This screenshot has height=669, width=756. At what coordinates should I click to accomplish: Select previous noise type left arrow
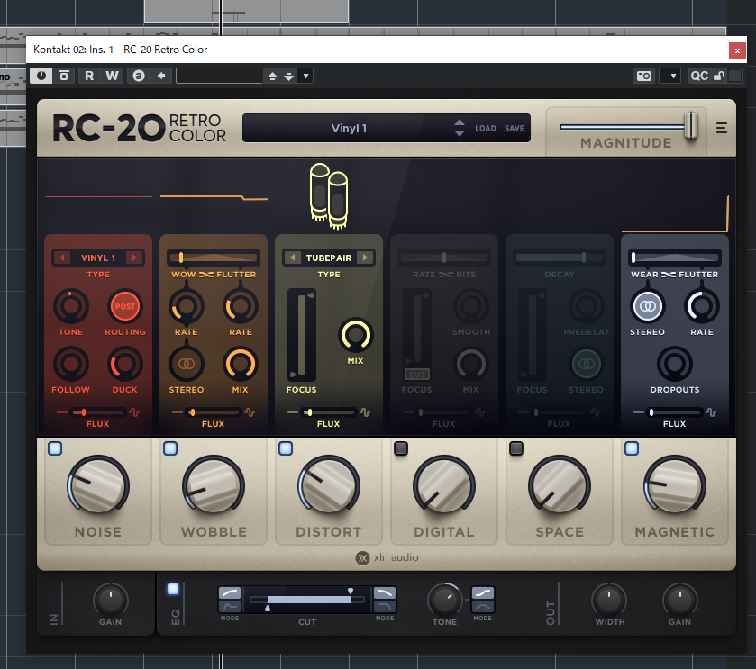pyautogui.click(x=61, y=258)
